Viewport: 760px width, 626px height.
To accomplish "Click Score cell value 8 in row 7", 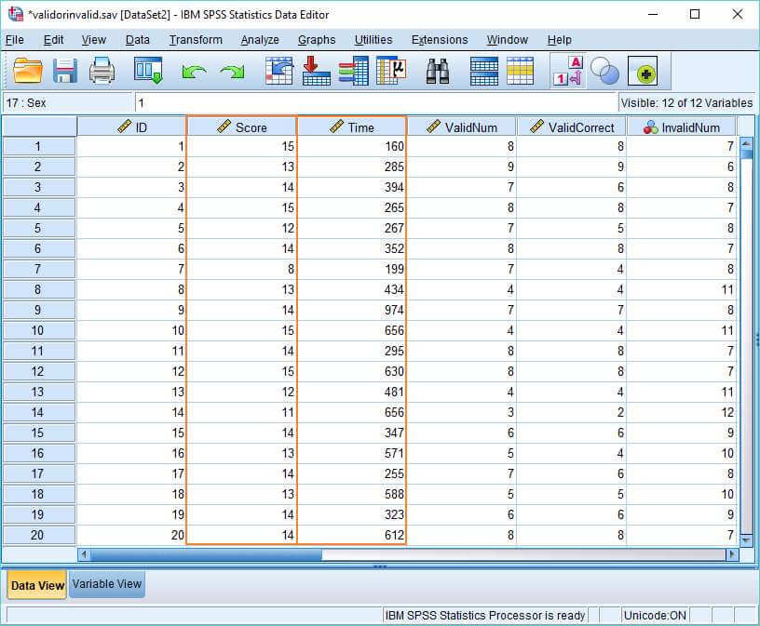I will [241, 269].
